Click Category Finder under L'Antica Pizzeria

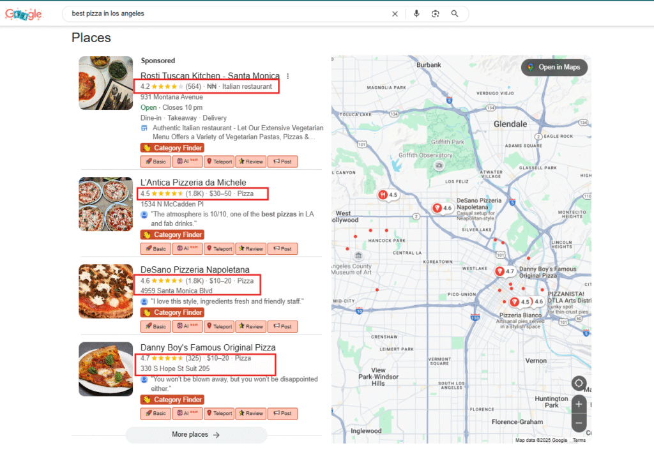pyautogui.click(x=172, y=235)
